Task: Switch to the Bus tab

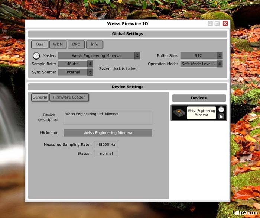Action: tap(40, 44)
